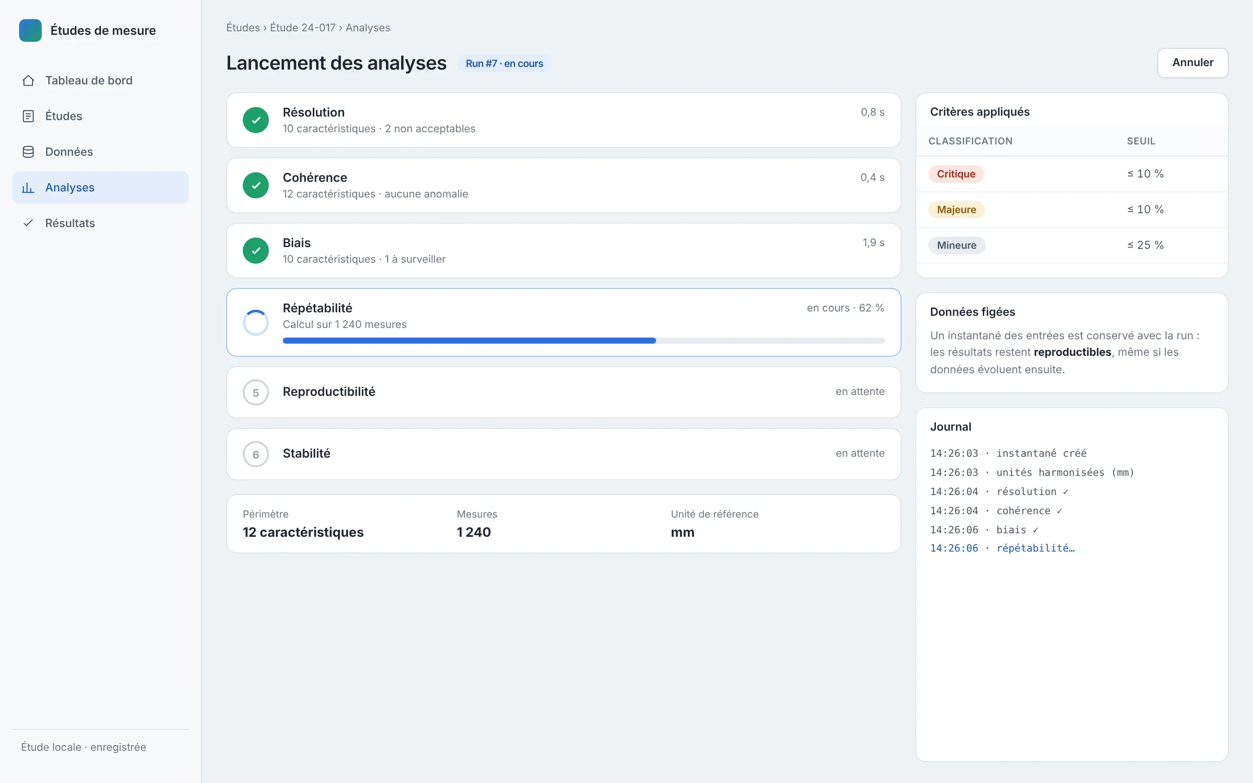Viewport: 1253px width, 783px height.
Task: Click the 0,4 s duration for Cohérence
Action: point(872,177)
